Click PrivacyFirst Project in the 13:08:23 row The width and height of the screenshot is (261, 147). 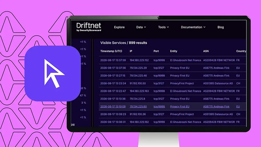pyautogui.click(x=182, y=114)
